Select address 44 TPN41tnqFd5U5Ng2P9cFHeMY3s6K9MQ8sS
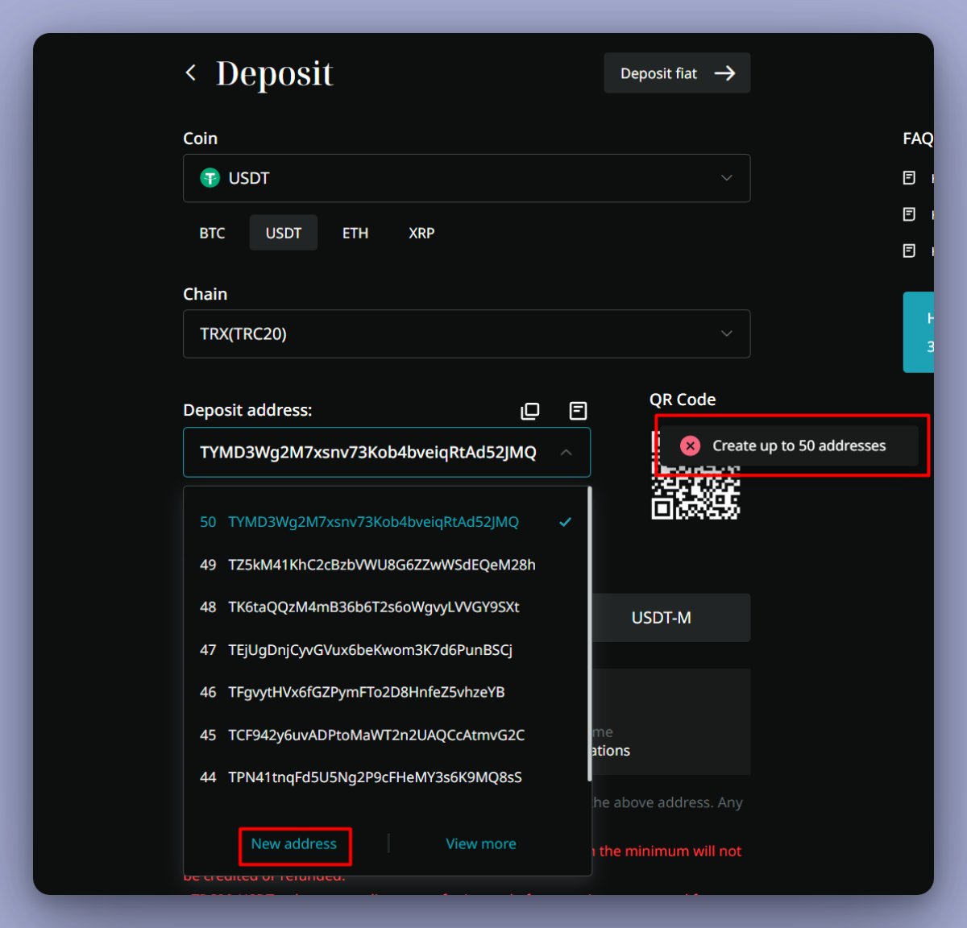967x928 pixels. pyautogui.click(x=386, y=777)
